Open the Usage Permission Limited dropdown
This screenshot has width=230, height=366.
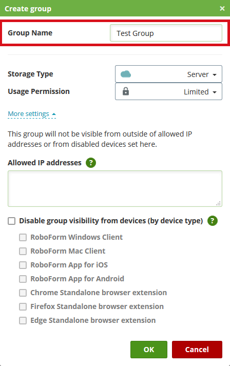coord(168,91)
